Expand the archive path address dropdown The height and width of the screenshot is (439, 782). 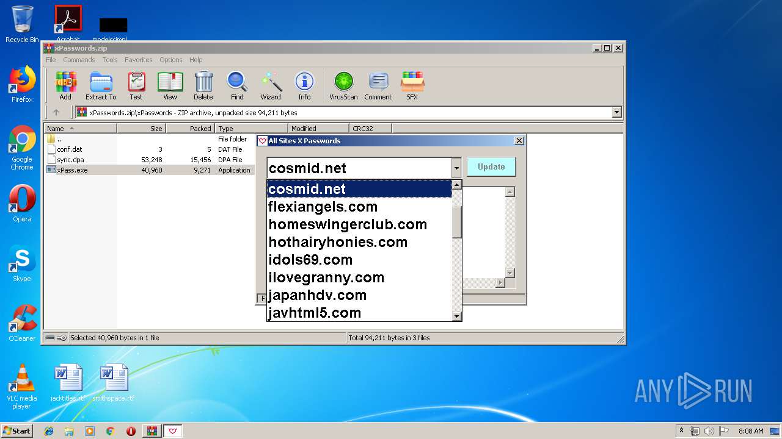(616, 112)
